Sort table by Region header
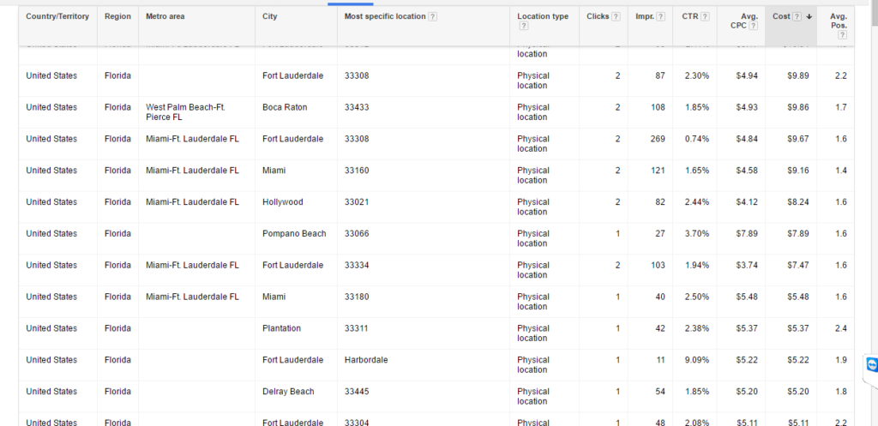Viewport: 878px width, 426px height. point(117,17)
